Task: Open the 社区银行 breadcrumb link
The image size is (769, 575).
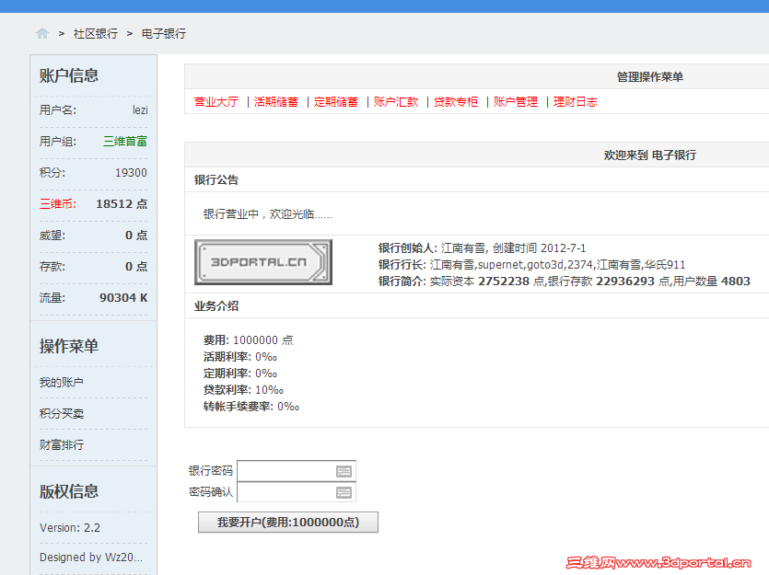Action: pos(96,33)
